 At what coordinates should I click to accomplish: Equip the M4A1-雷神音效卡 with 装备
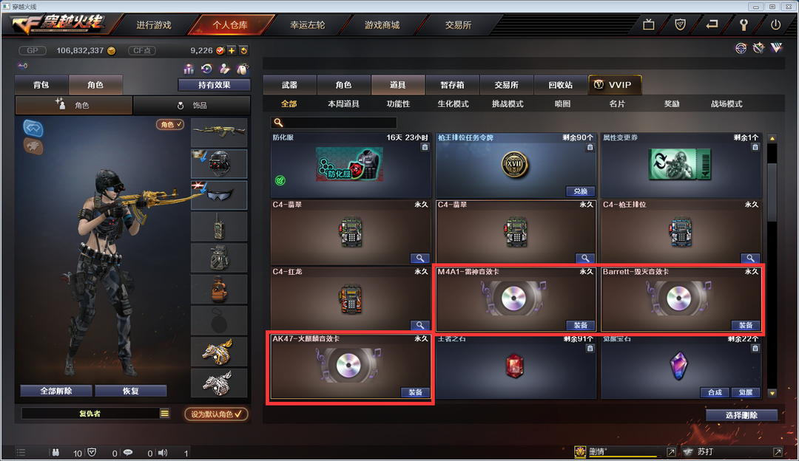(x=581, y=324)
